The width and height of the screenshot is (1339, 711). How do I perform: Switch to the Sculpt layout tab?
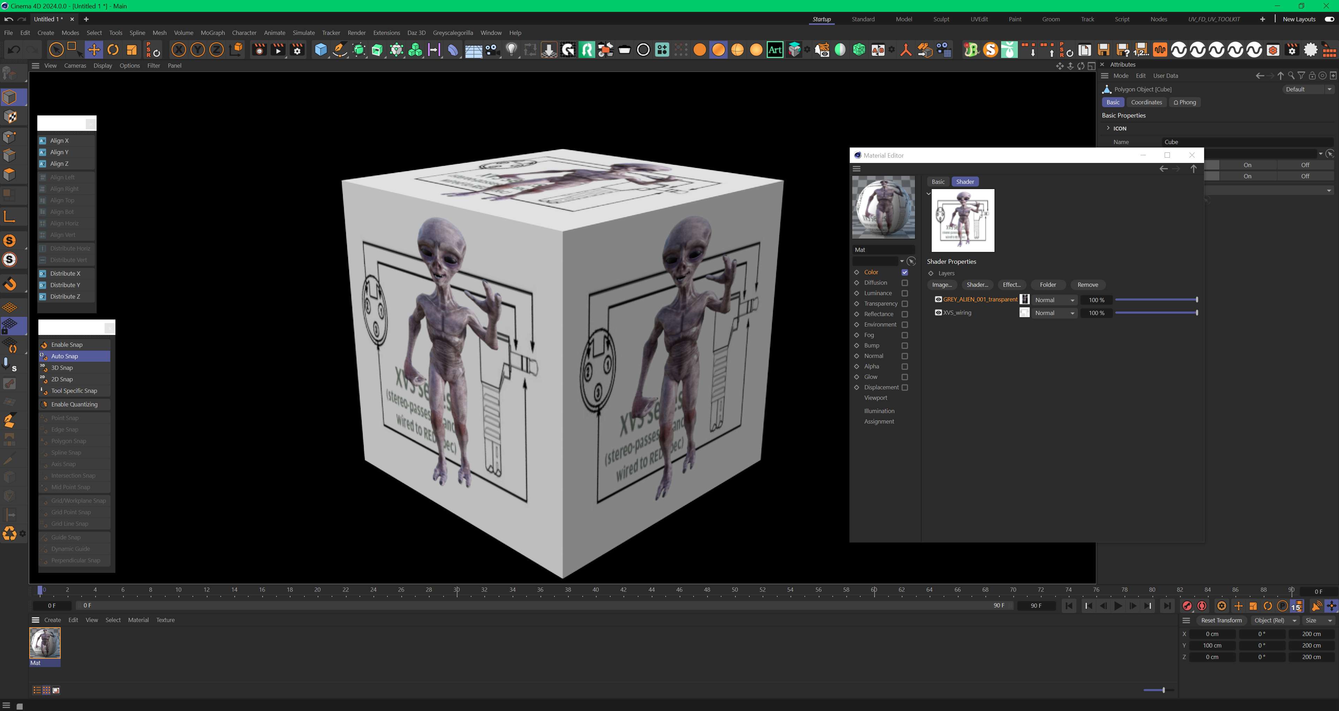(x=941, y=19)
